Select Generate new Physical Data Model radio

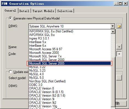click(10, 18)
